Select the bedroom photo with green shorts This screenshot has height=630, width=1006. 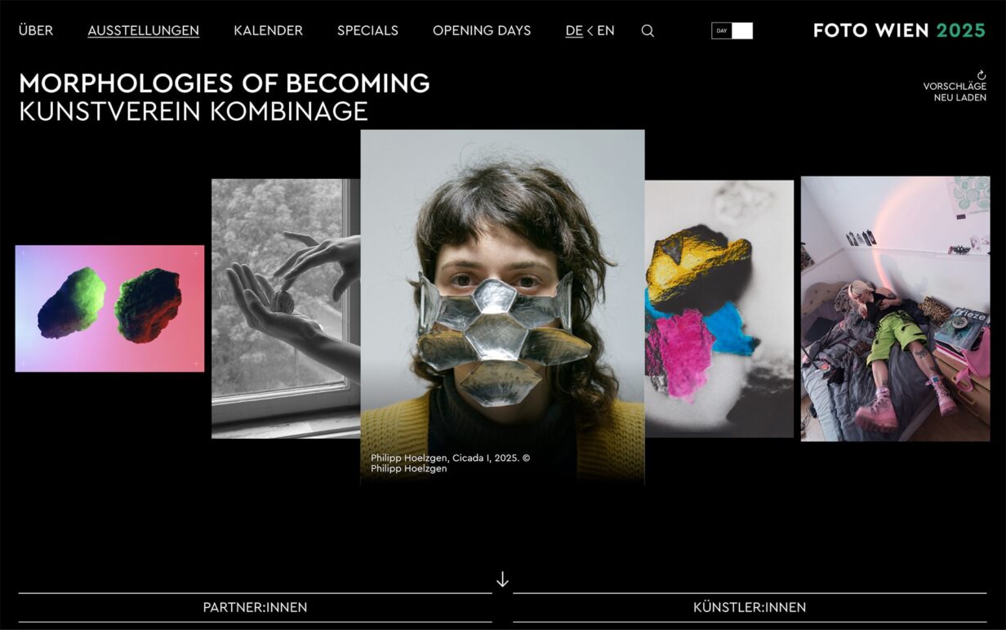pyautogui.click(x=895, y=308)
